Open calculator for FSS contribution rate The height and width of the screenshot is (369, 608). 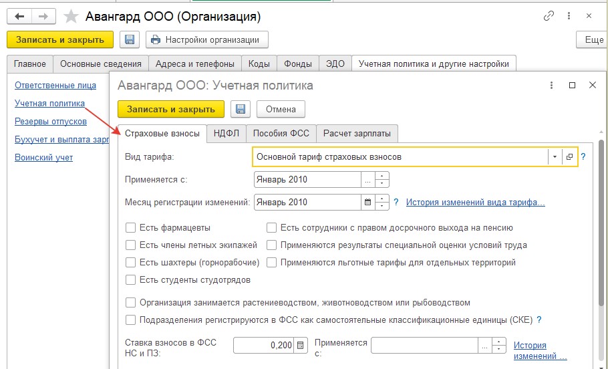300,345
